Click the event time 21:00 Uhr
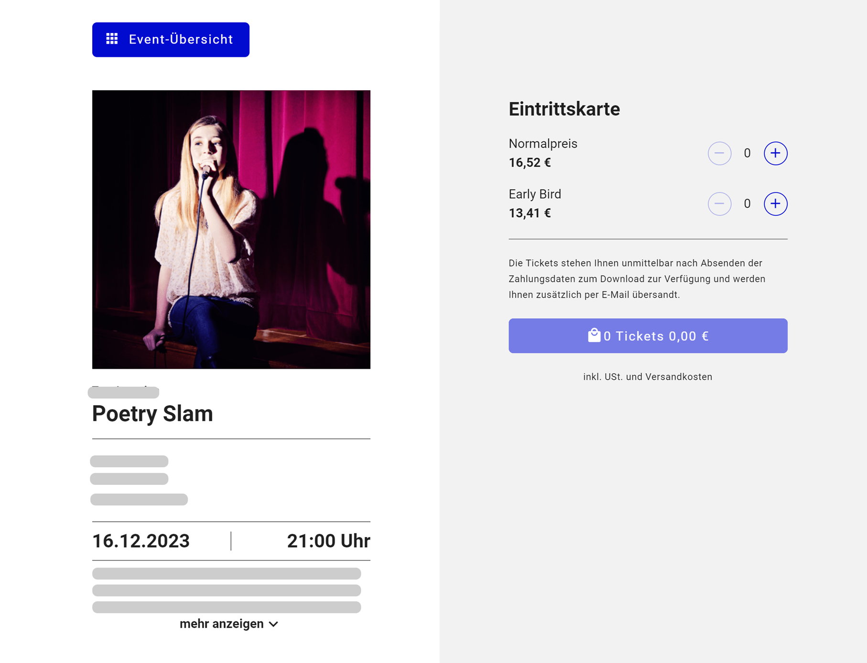 328,541
